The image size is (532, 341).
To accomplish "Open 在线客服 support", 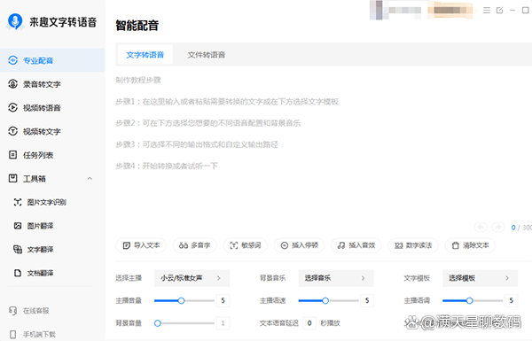I will [x=29, y=311].
